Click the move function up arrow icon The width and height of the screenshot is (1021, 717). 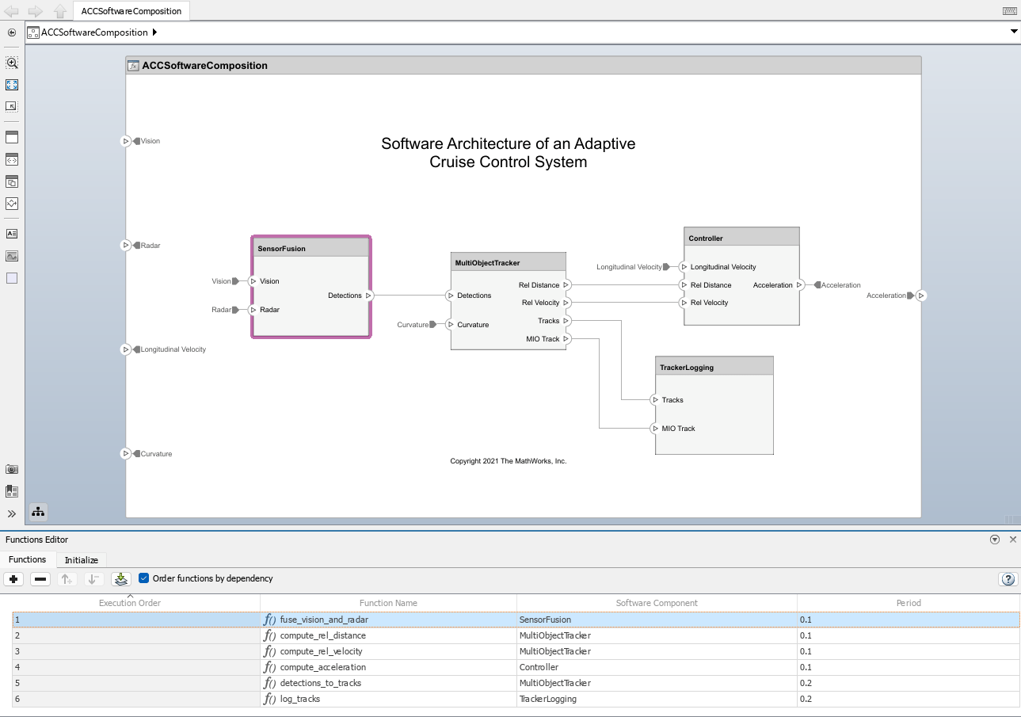coord(67,579)
